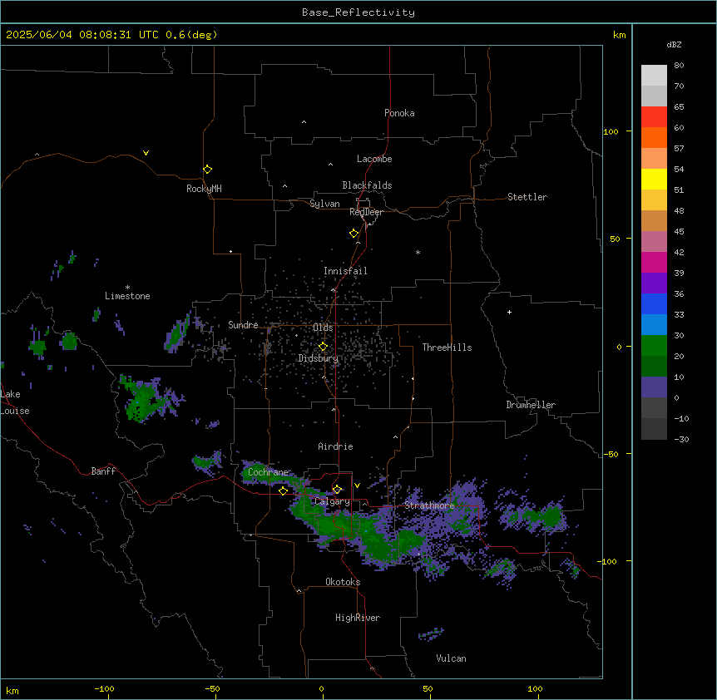This screenshot has height=700, width=717.
Task: Click the RockyMH label
Action: (x=204, y=189)
